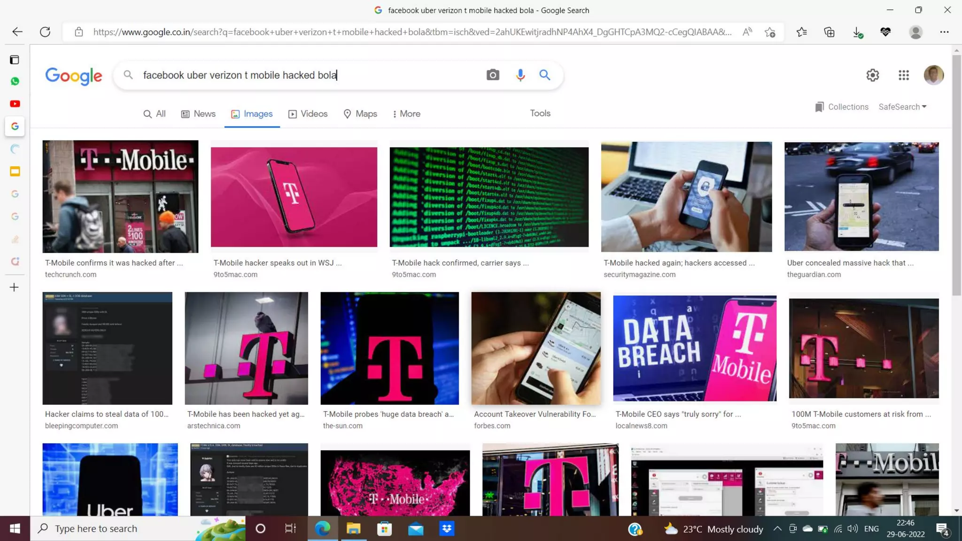Screen dimensions: 962x541
Task: Start voice search with microphone icon
Action: [x=520, y=75]
